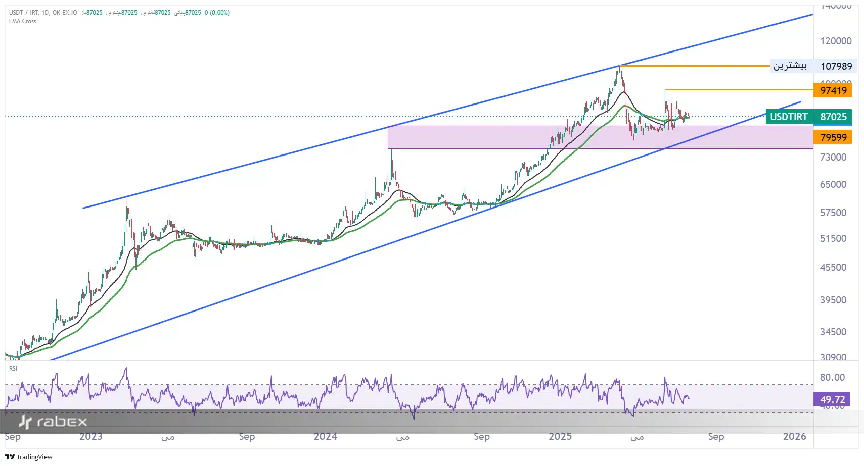The height and width of the screenshot is (466, 864).
Task: Click the 57500 price axis label
Action: point(833,213)
